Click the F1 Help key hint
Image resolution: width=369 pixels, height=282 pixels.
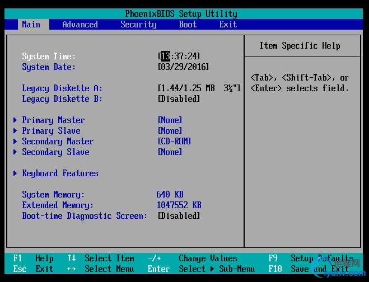pos(33,258)
